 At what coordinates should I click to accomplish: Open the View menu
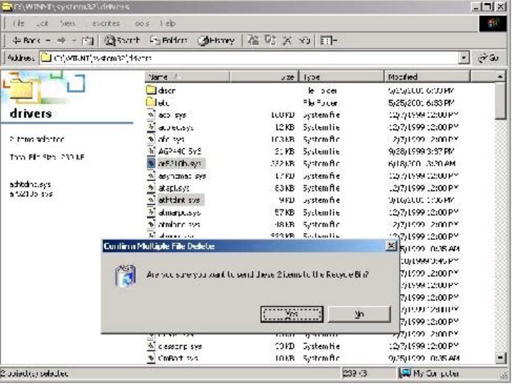(68, 23)
